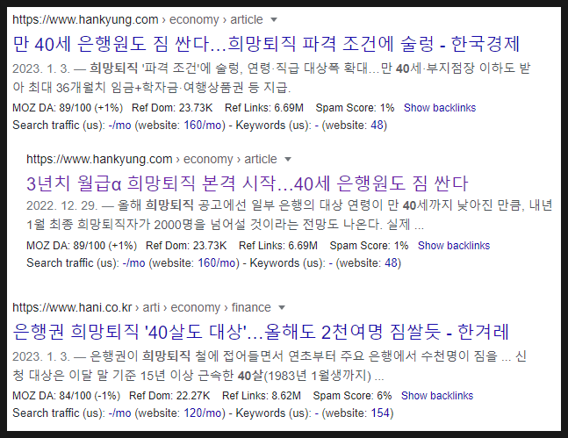
Task: Click website traffic '160/mo' under the '3년치 월급α' result
Action: 217,263
